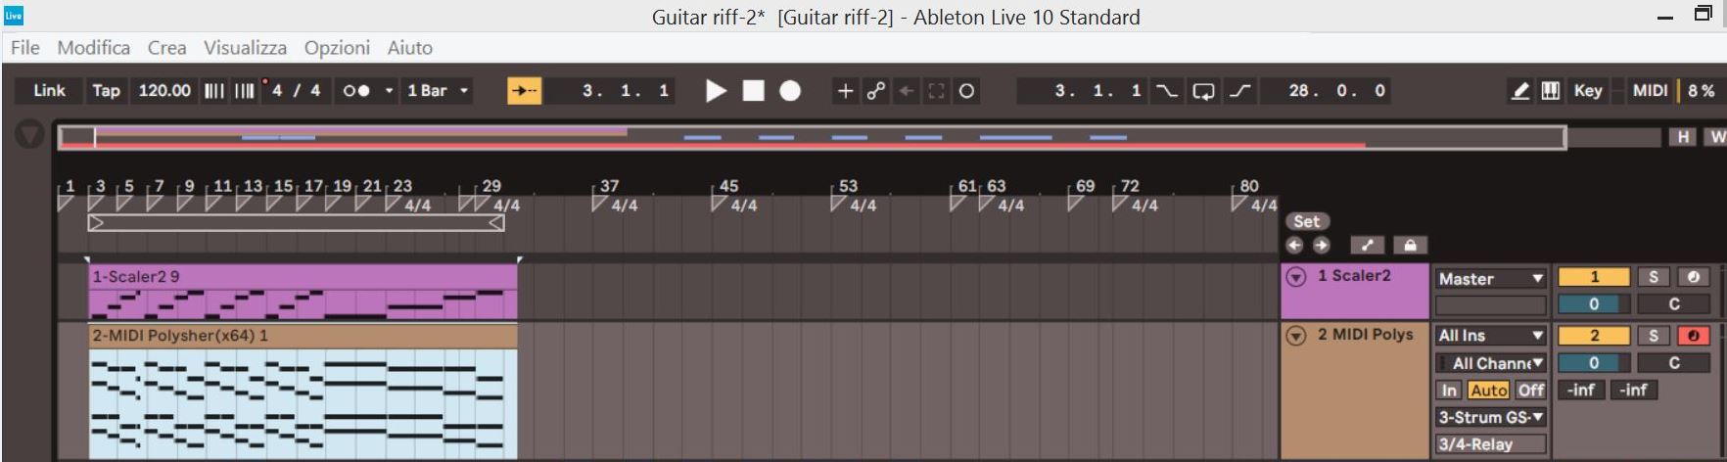Image resolution: width=1727 pixels, height=462 pixels.
Task: Toggle Punch-Out Switch icon
Action: coord(1240,91)
